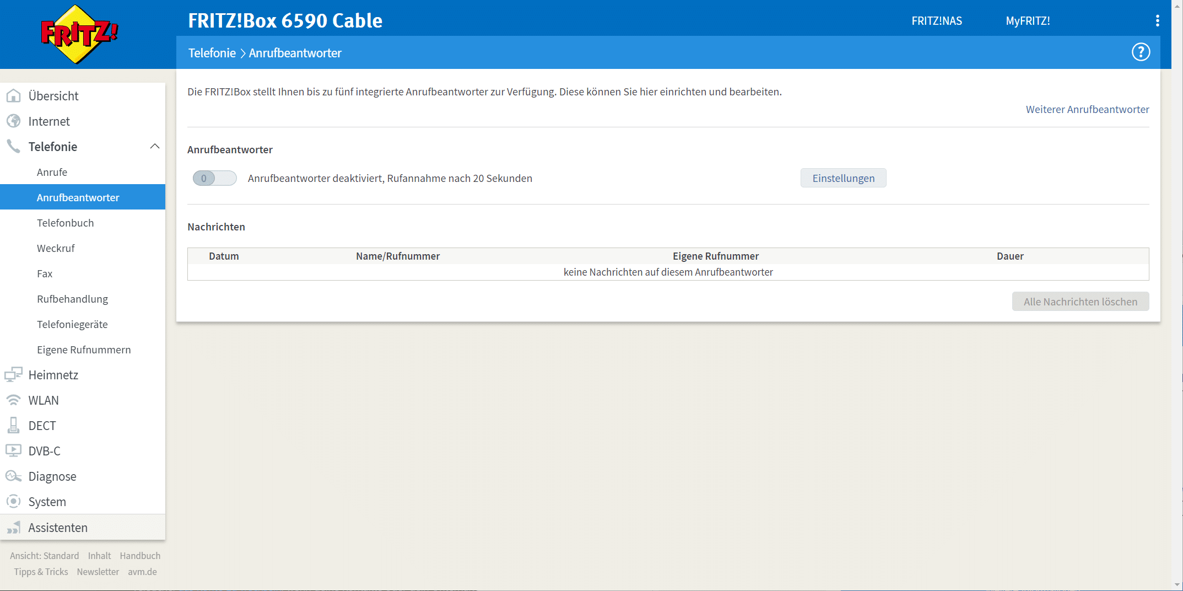Expand the Heimnetz menu section
1183x591 pixels.
[53, 375]
